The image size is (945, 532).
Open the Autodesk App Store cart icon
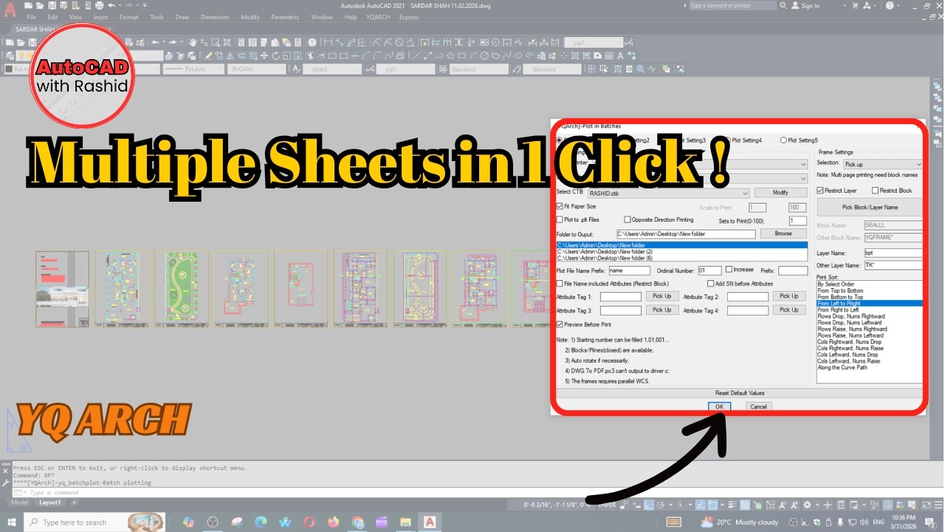click(x=855, y=5)
